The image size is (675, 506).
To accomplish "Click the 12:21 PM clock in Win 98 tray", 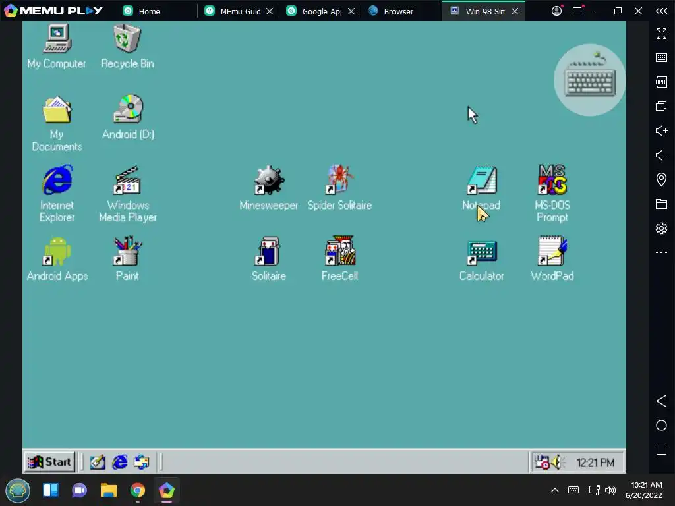I will coord(595,463).
